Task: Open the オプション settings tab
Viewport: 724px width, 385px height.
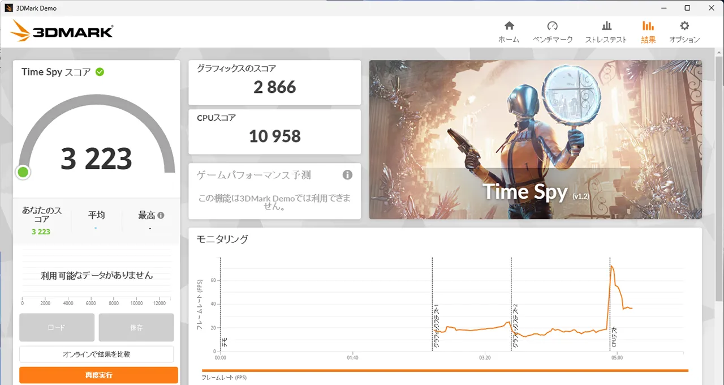Action: point(684,32)
